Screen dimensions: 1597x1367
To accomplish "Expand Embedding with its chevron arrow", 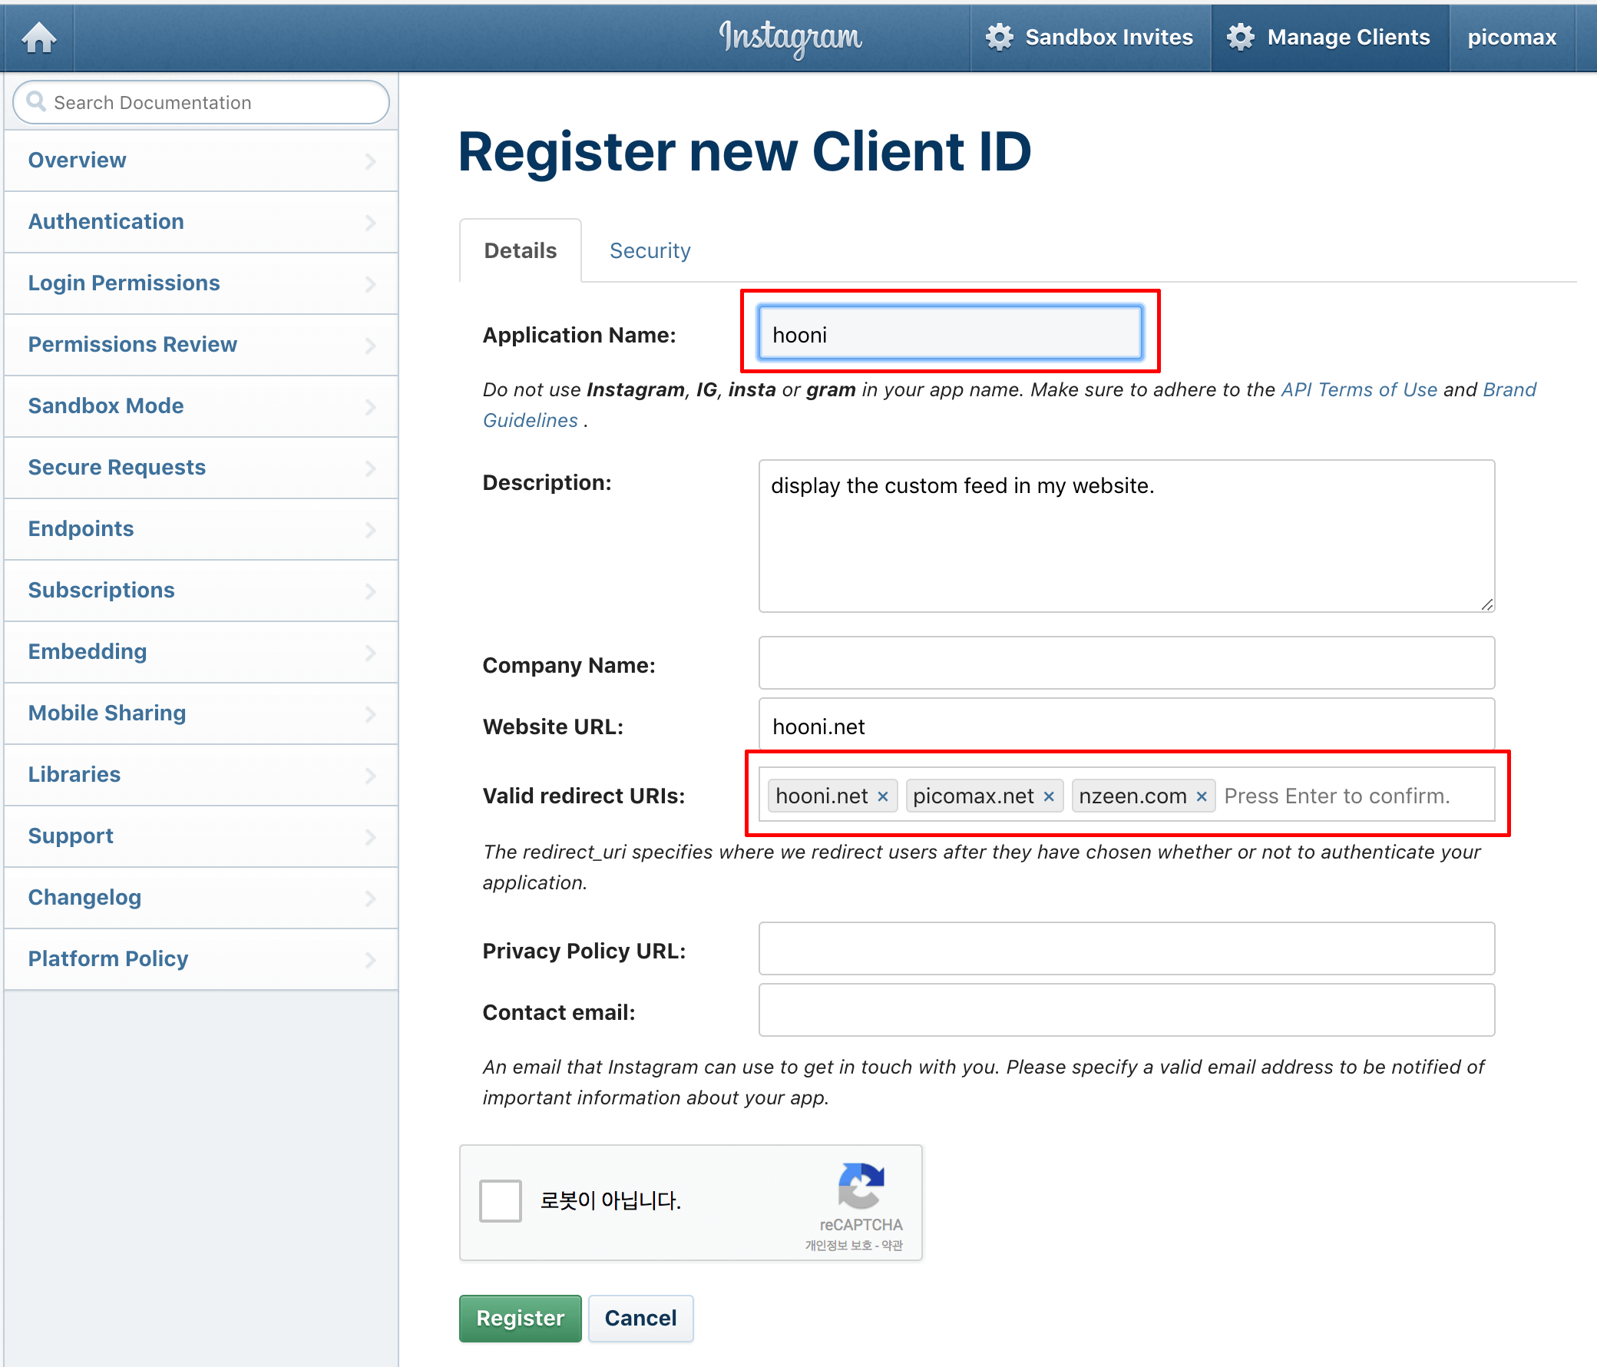I will point(370,652).
